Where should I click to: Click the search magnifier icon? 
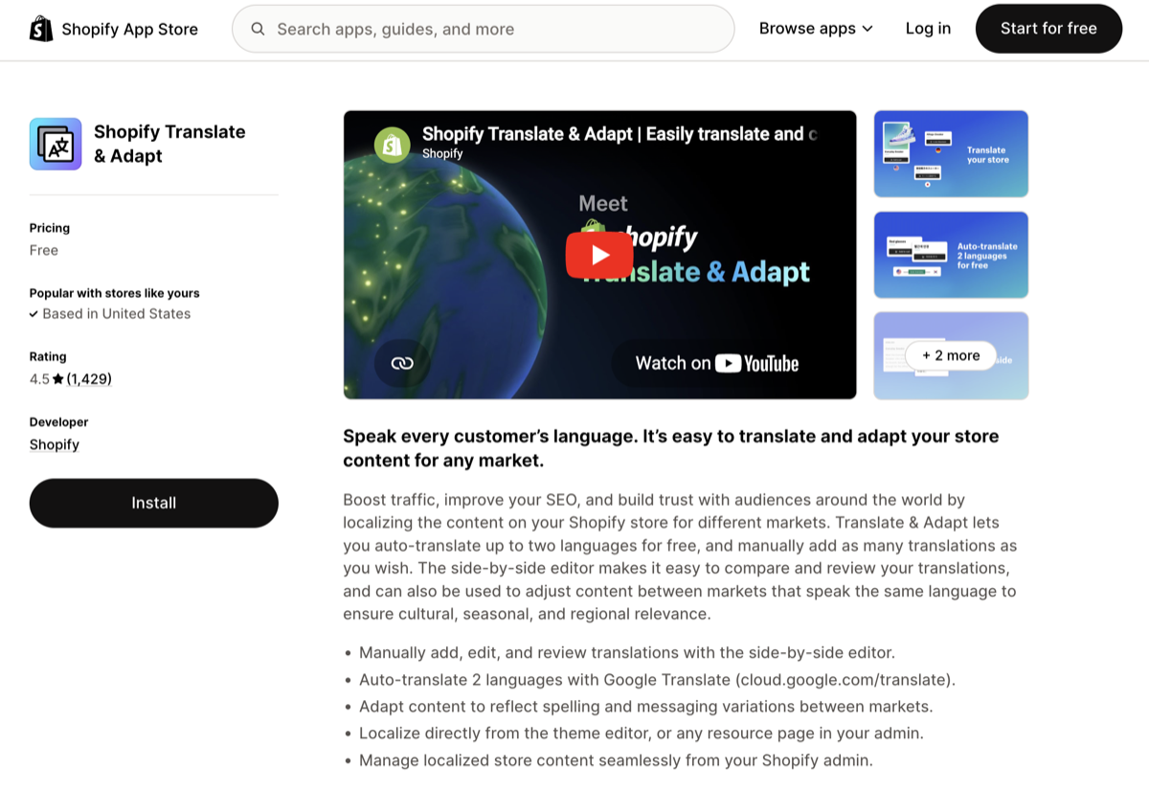258,29
